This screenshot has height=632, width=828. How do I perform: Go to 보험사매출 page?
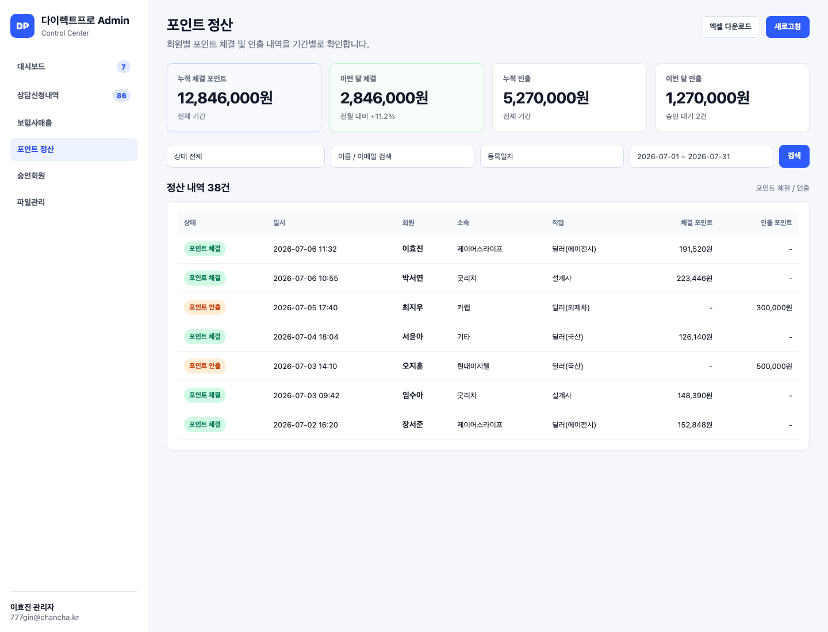click(74, 123)
